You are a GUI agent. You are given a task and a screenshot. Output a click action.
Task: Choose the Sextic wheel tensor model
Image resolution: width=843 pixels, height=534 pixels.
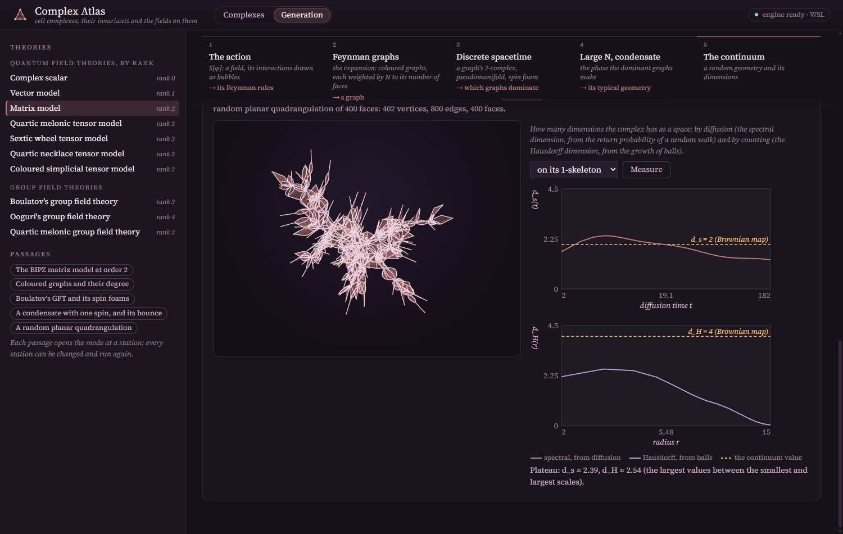(x=92, y=139)
